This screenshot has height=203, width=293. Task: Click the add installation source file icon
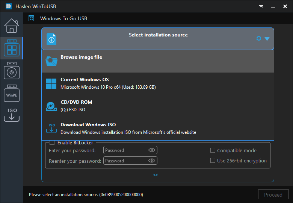(x=51, y=39)
